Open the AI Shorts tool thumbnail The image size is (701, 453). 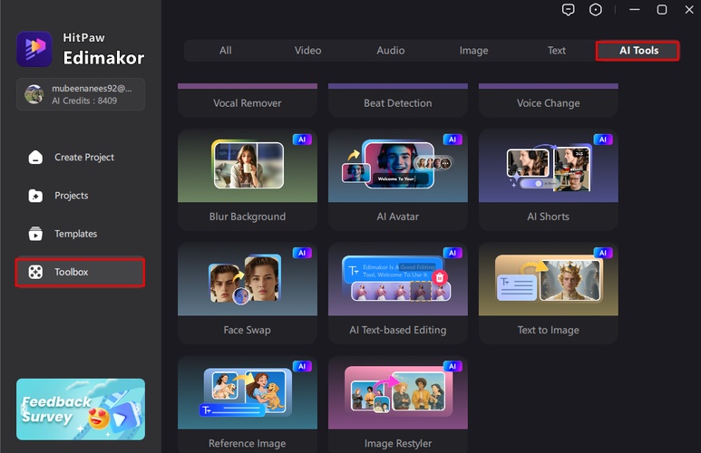coord(548,166)
